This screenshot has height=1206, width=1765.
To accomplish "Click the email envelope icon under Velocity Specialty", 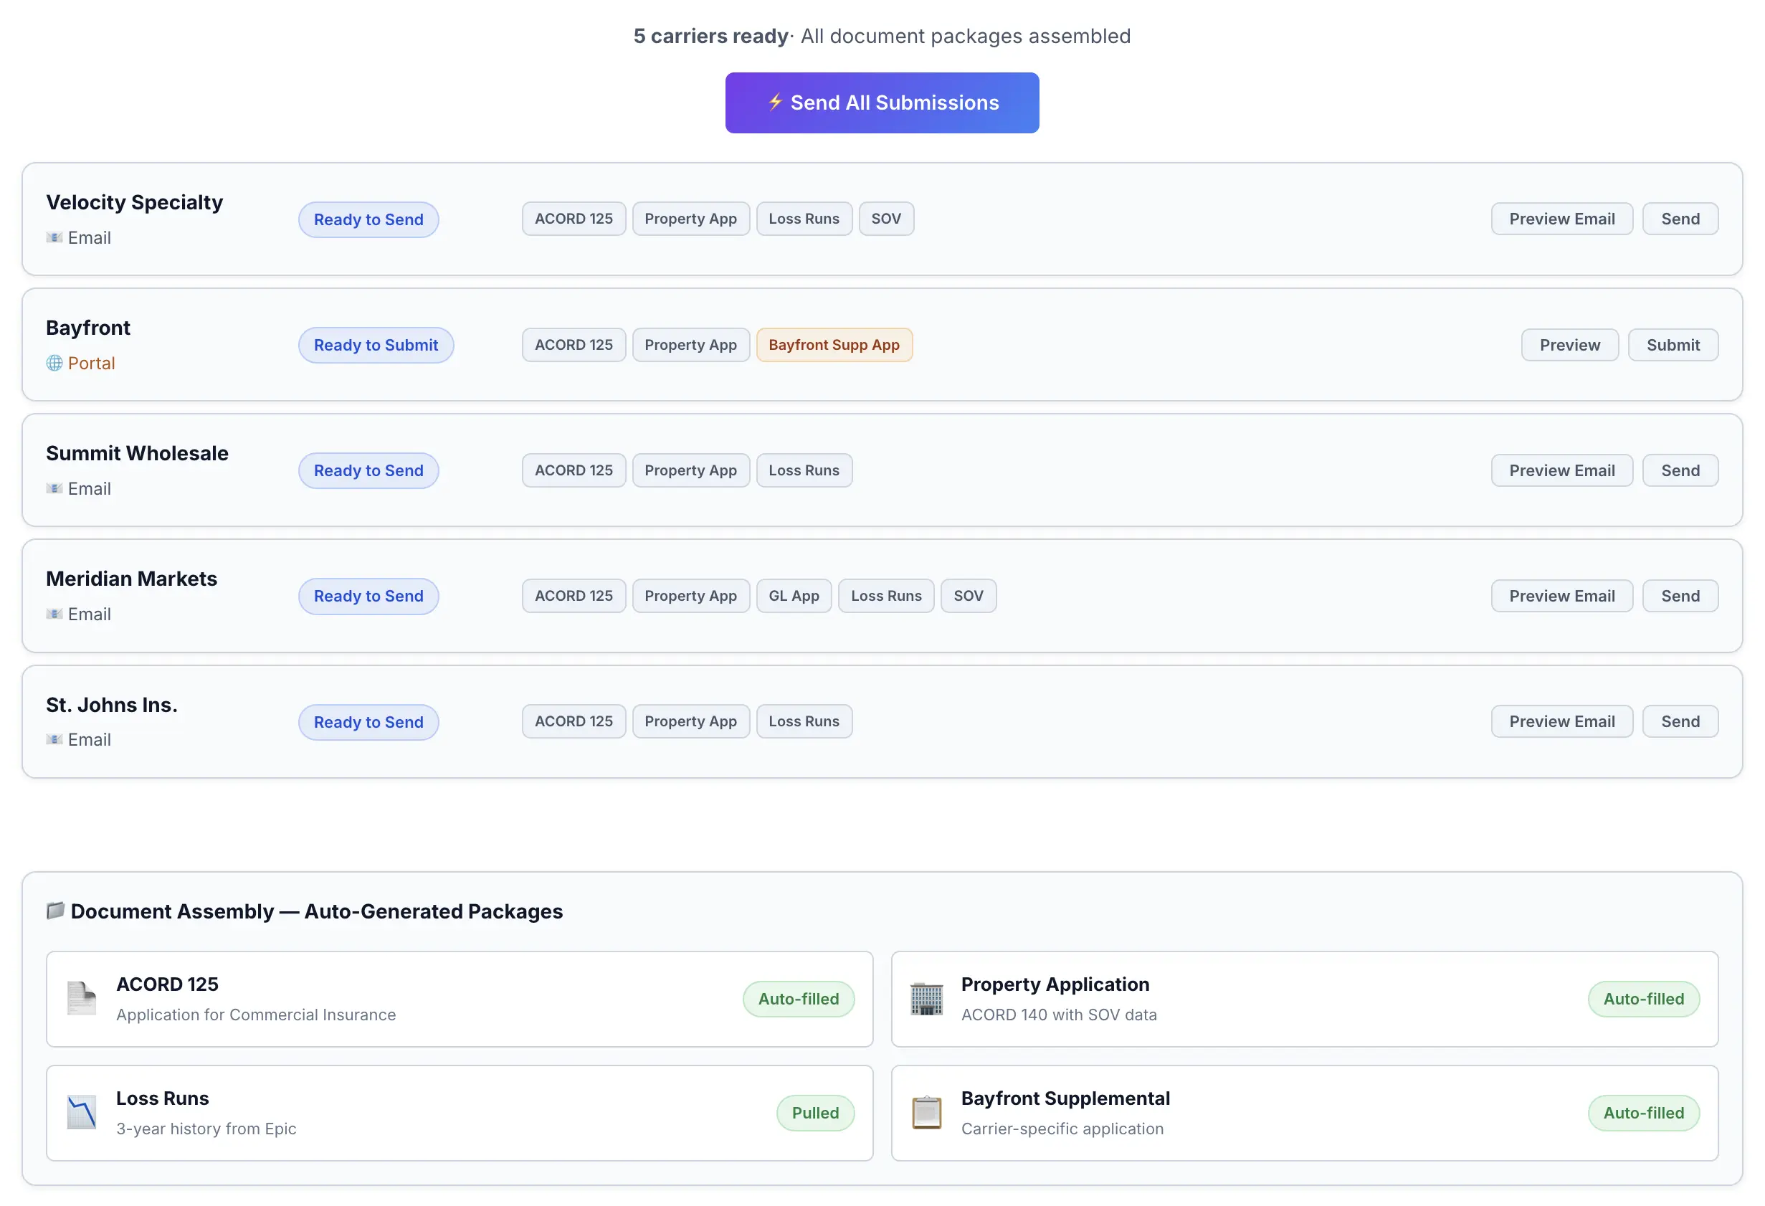I will (54, 238).
